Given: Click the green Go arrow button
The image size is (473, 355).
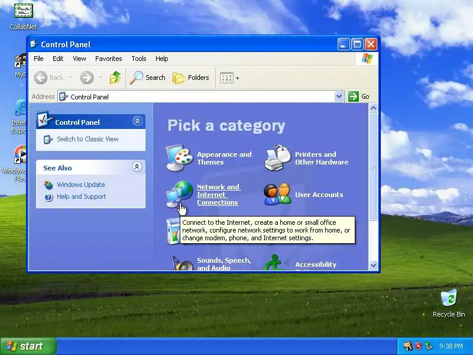Looking at the screenshot, I should coord(353,96).
